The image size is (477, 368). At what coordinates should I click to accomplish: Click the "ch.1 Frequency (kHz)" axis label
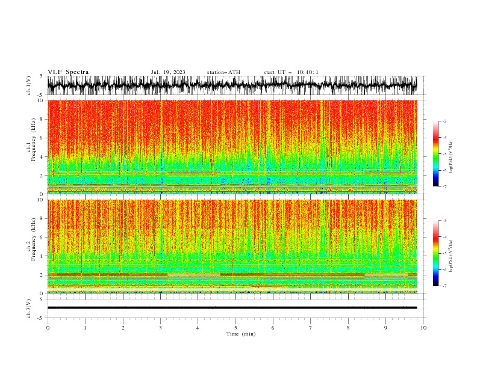[31, 140]
